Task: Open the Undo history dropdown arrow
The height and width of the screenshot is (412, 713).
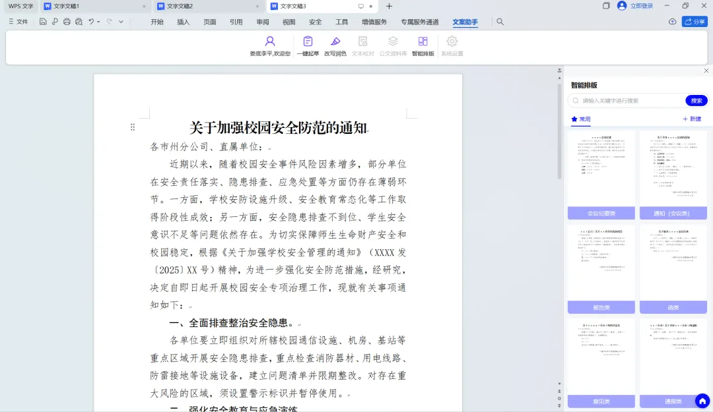Action: pyautogui.click(x=98, y=22)
